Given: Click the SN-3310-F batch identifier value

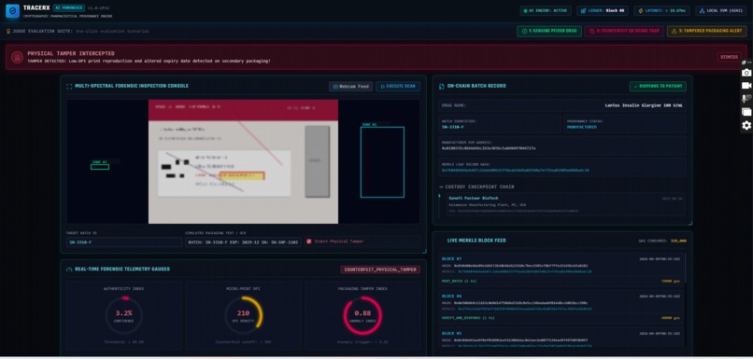Looking at the screenshot, I should pyautogui.click(x=453, y=127).
